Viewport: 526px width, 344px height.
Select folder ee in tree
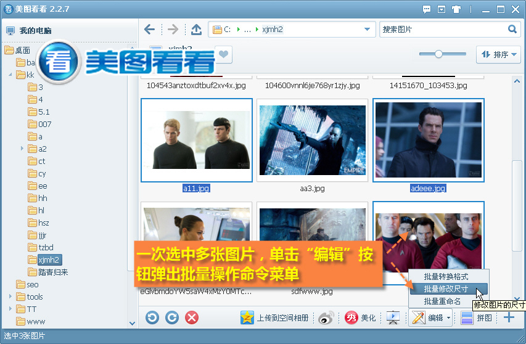click(38, 186)
